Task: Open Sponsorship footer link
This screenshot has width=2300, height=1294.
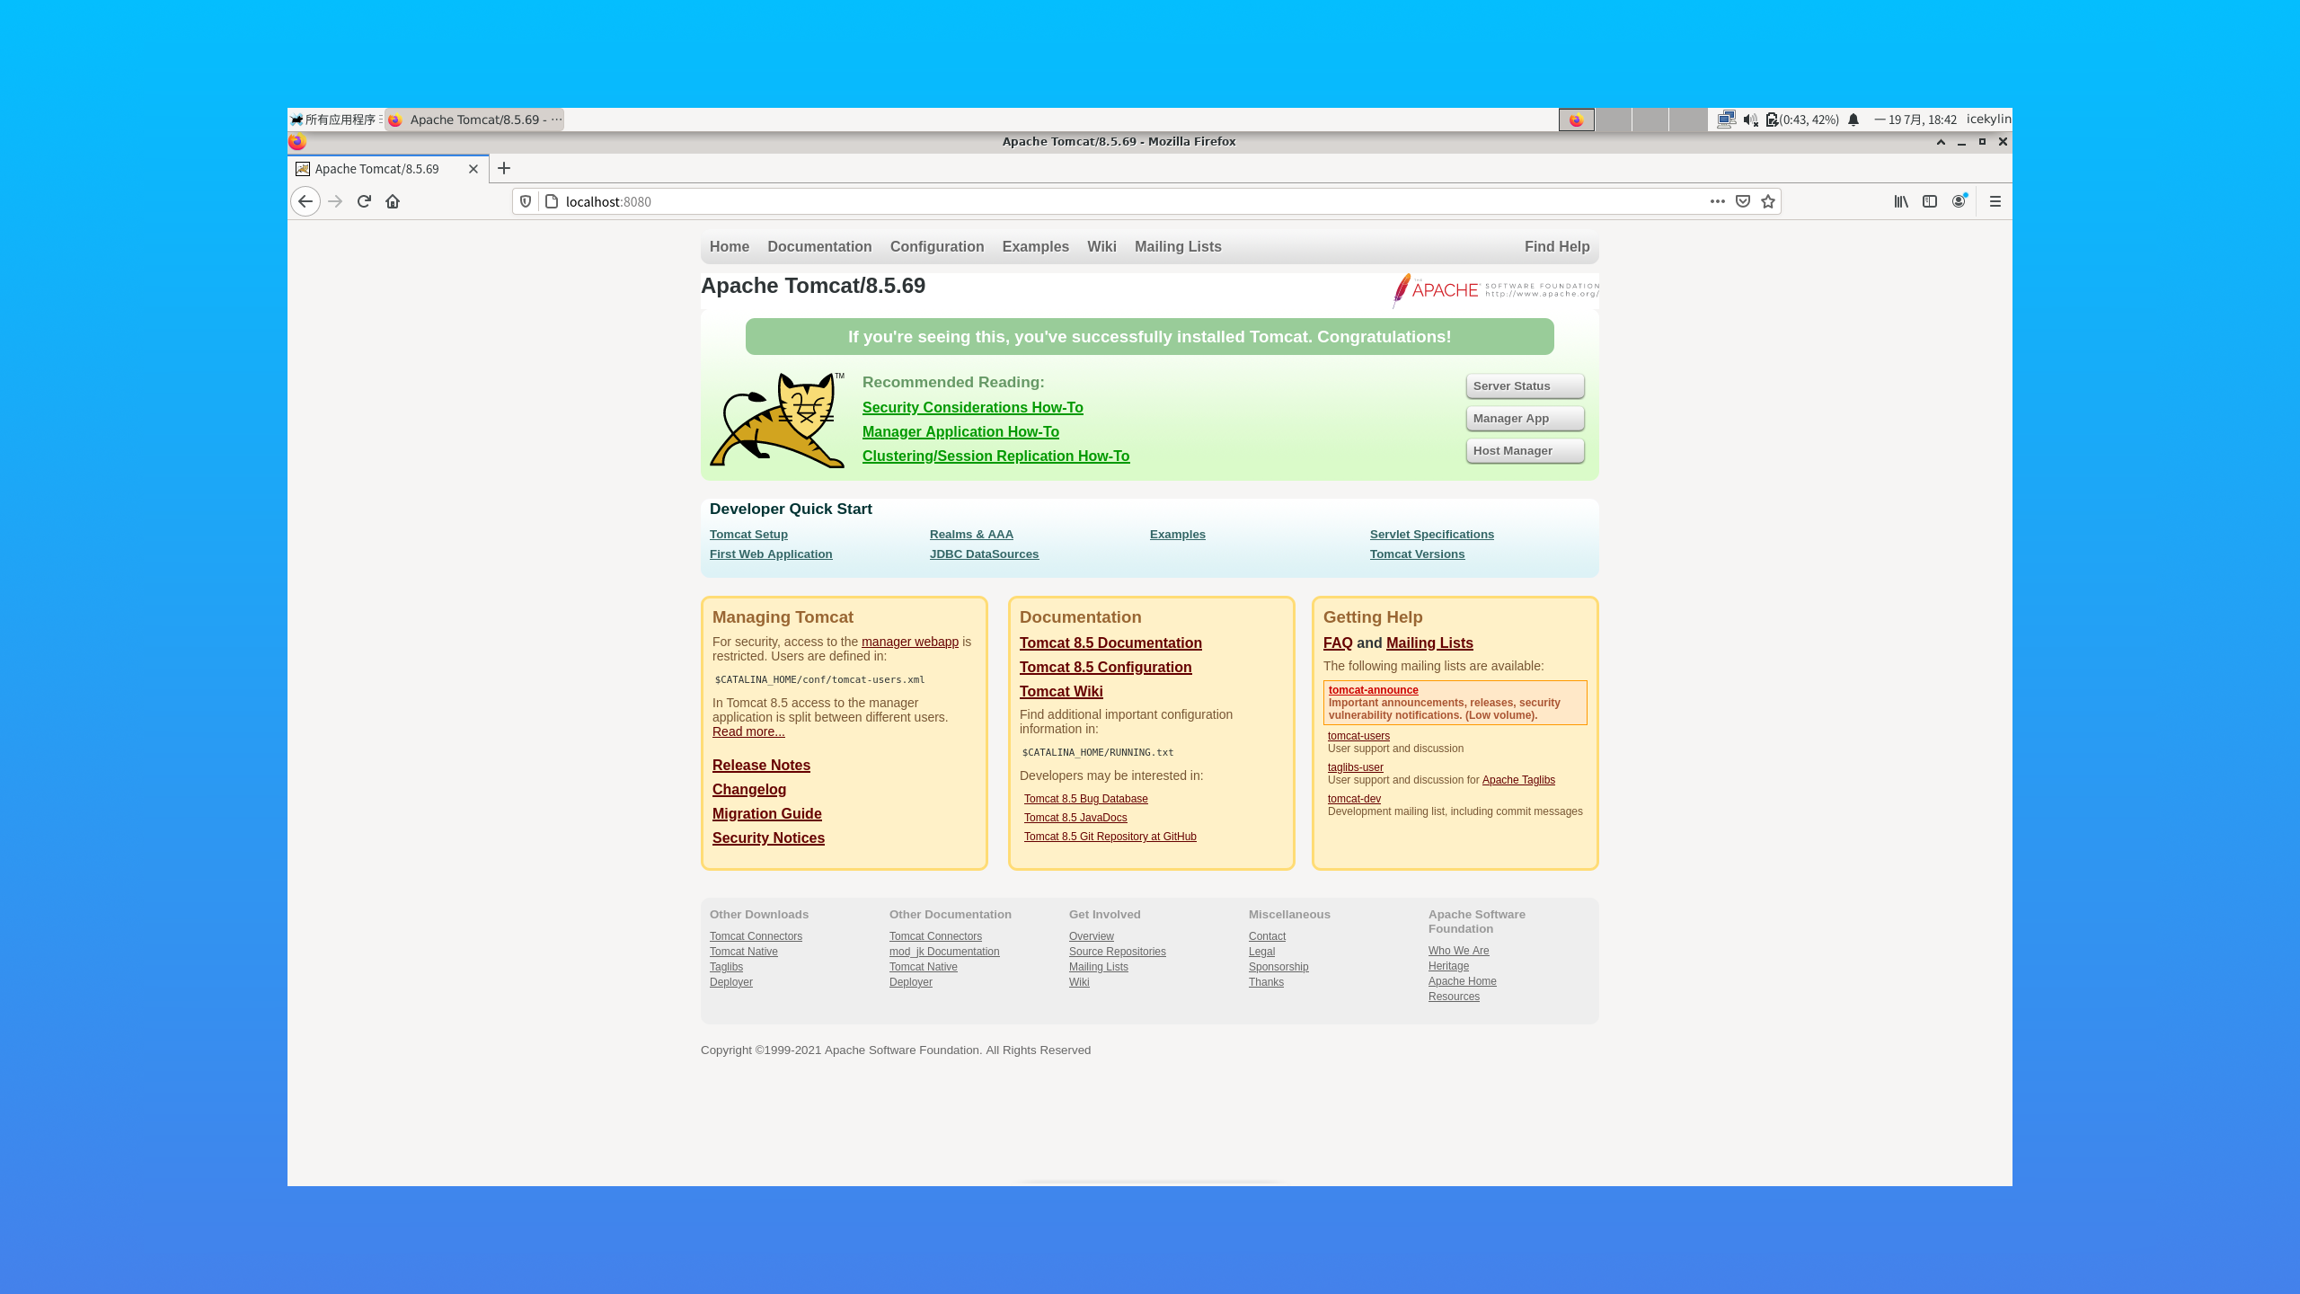Action: point(1278,967)
